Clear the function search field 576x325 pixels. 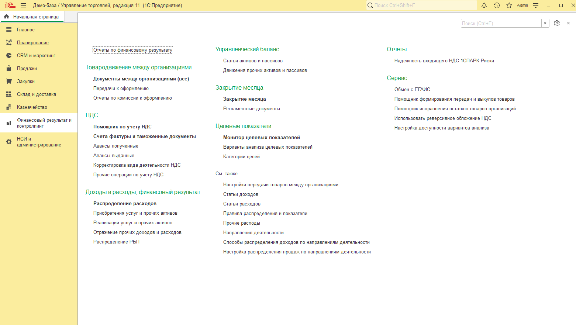545,23
